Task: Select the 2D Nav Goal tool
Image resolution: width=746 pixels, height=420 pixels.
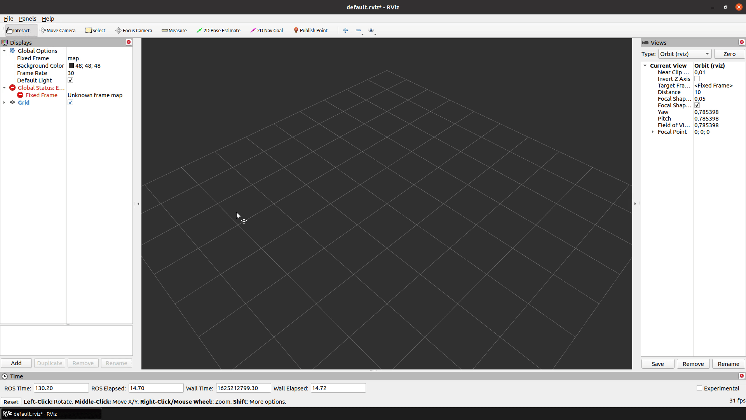Action: [267, 30]
